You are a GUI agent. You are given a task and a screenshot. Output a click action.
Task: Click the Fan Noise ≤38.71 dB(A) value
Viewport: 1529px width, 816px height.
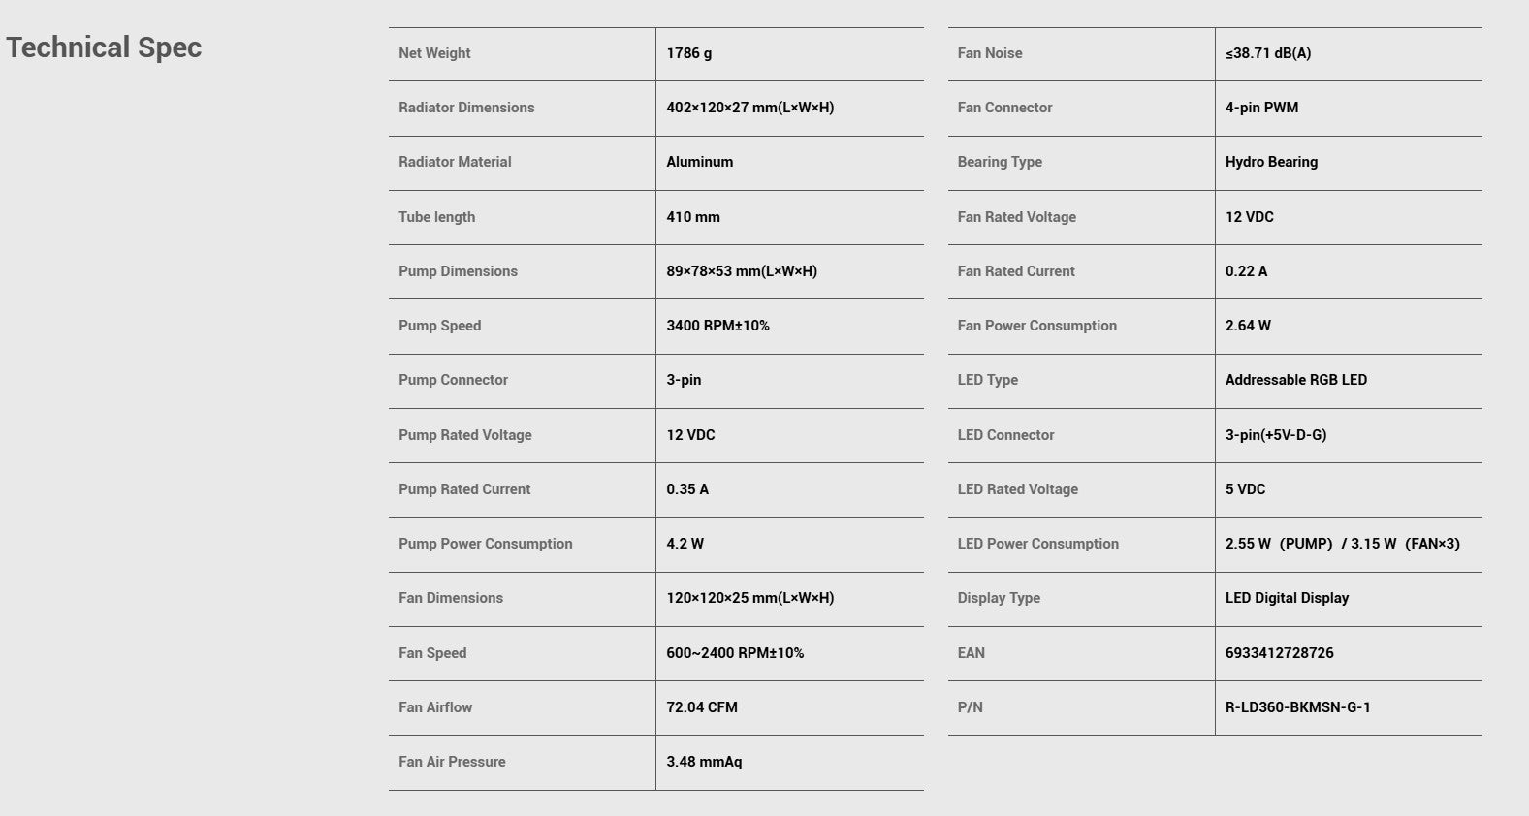1268,53
